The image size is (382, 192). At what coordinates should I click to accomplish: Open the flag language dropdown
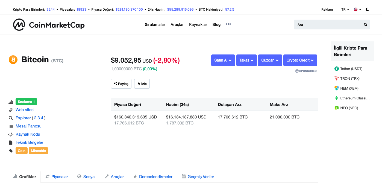click(357, 9)
